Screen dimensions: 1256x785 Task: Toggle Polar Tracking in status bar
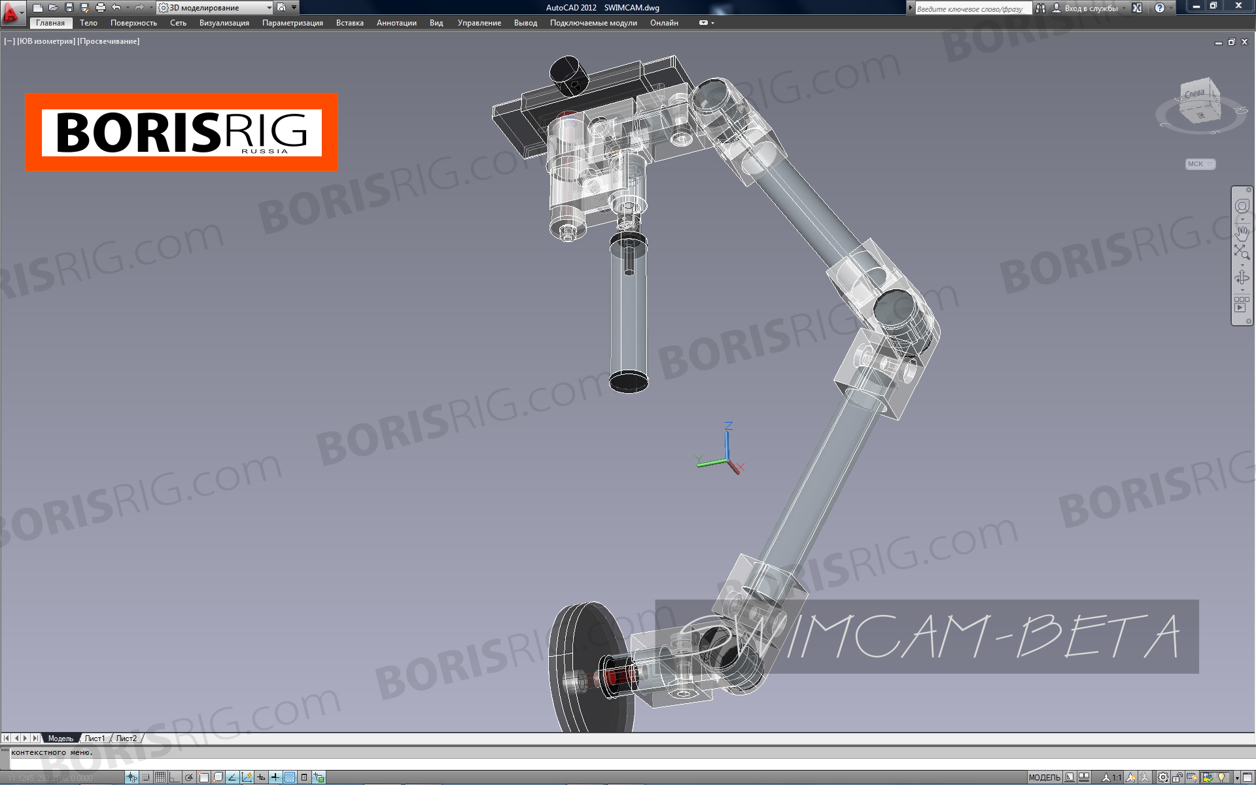(189, 778)
